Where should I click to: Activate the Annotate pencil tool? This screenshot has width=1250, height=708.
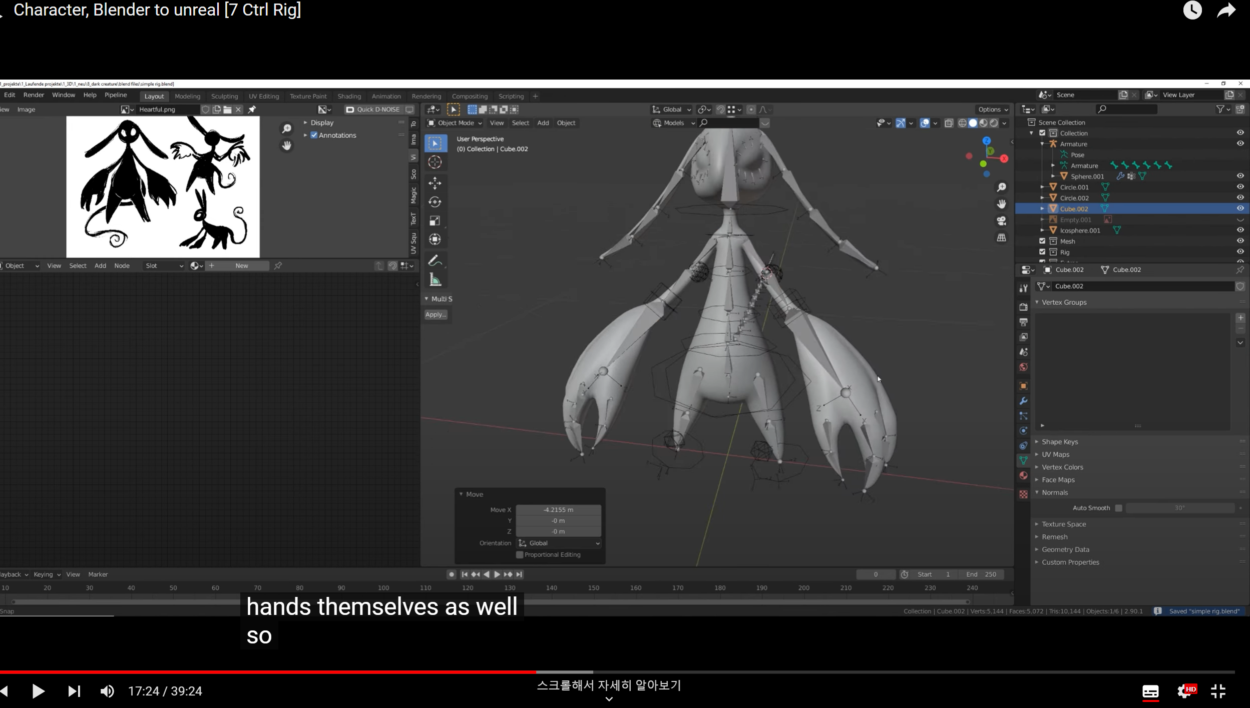(435, 261)
